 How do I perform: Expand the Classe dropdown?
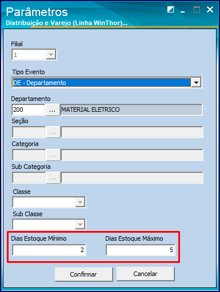coord(80,202)
